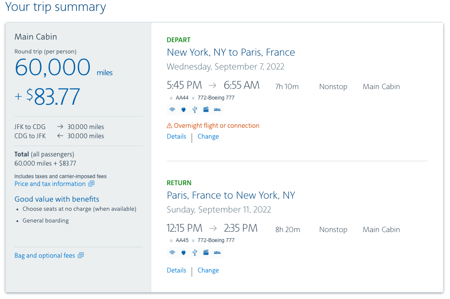
Task: Click the overnight flight warning triangle icon
Action: [x=170, y=126]
